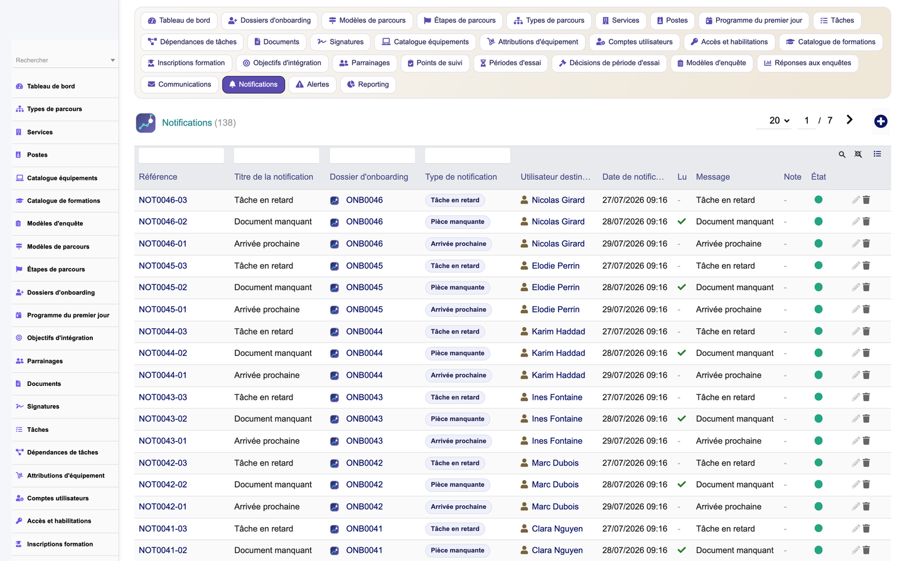Click the page number 1 field
The image size is (907, 561).
point(807,120)
